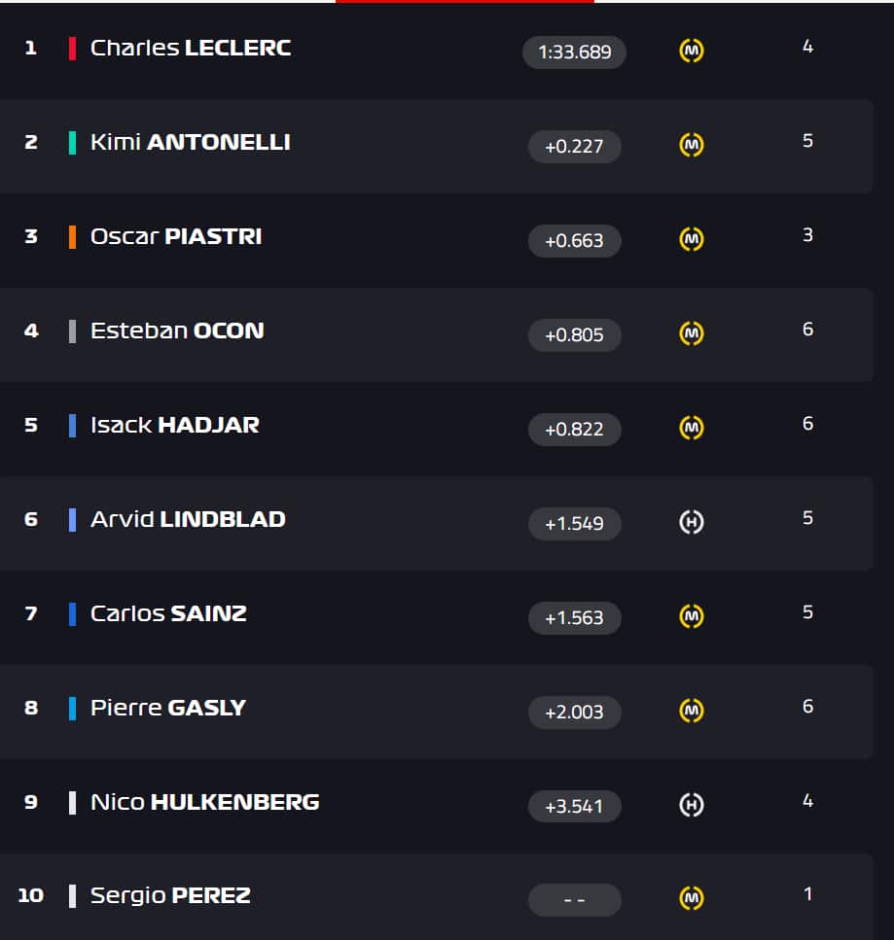Click the +3.541 gap badge
Image resolution: width=894 pixels, height=940 pixels.
pos(574,807)
